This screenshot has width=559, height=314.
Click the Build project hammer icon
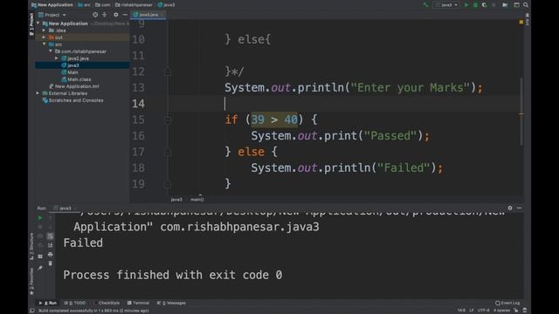tap(425, 5)
